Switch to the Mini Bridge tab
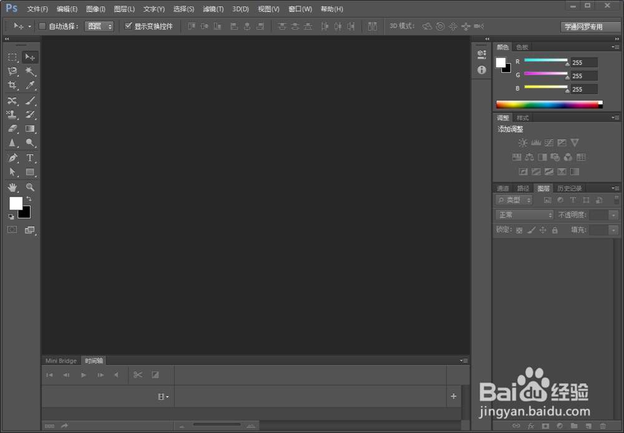This screenshot has height=433, width=624. click(61, 361)
